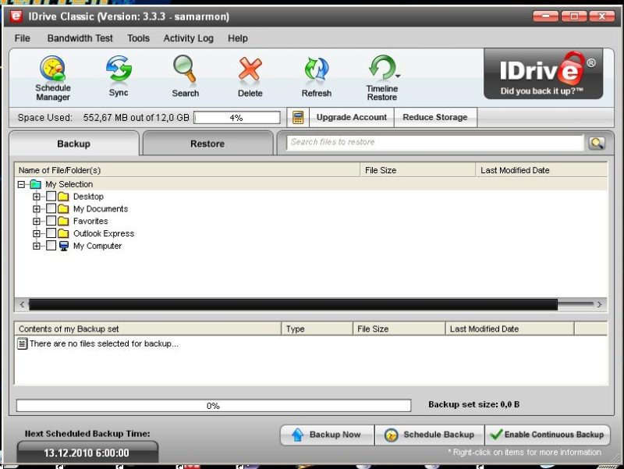
Task: Select the Outlook Express checkbox
Action: (51, 233)
